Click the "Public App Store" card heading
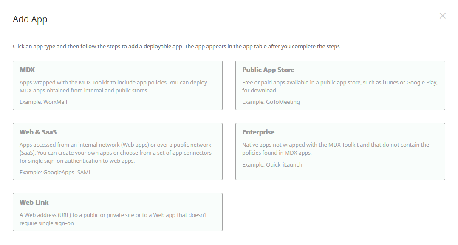This screenshot has width=458, height=245. pyautogui.click(x=268, y=70)
